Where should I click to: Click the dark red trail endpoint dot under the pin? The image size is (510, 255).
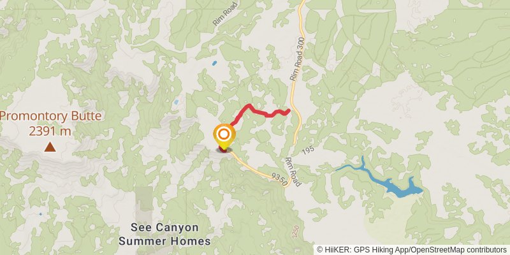tap(224, 150)
